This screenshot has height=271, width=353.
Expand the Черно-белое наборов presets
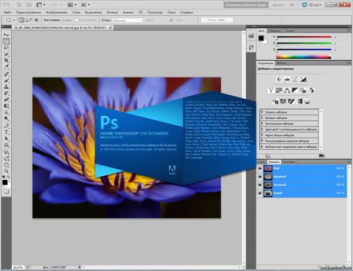[262, 135]
